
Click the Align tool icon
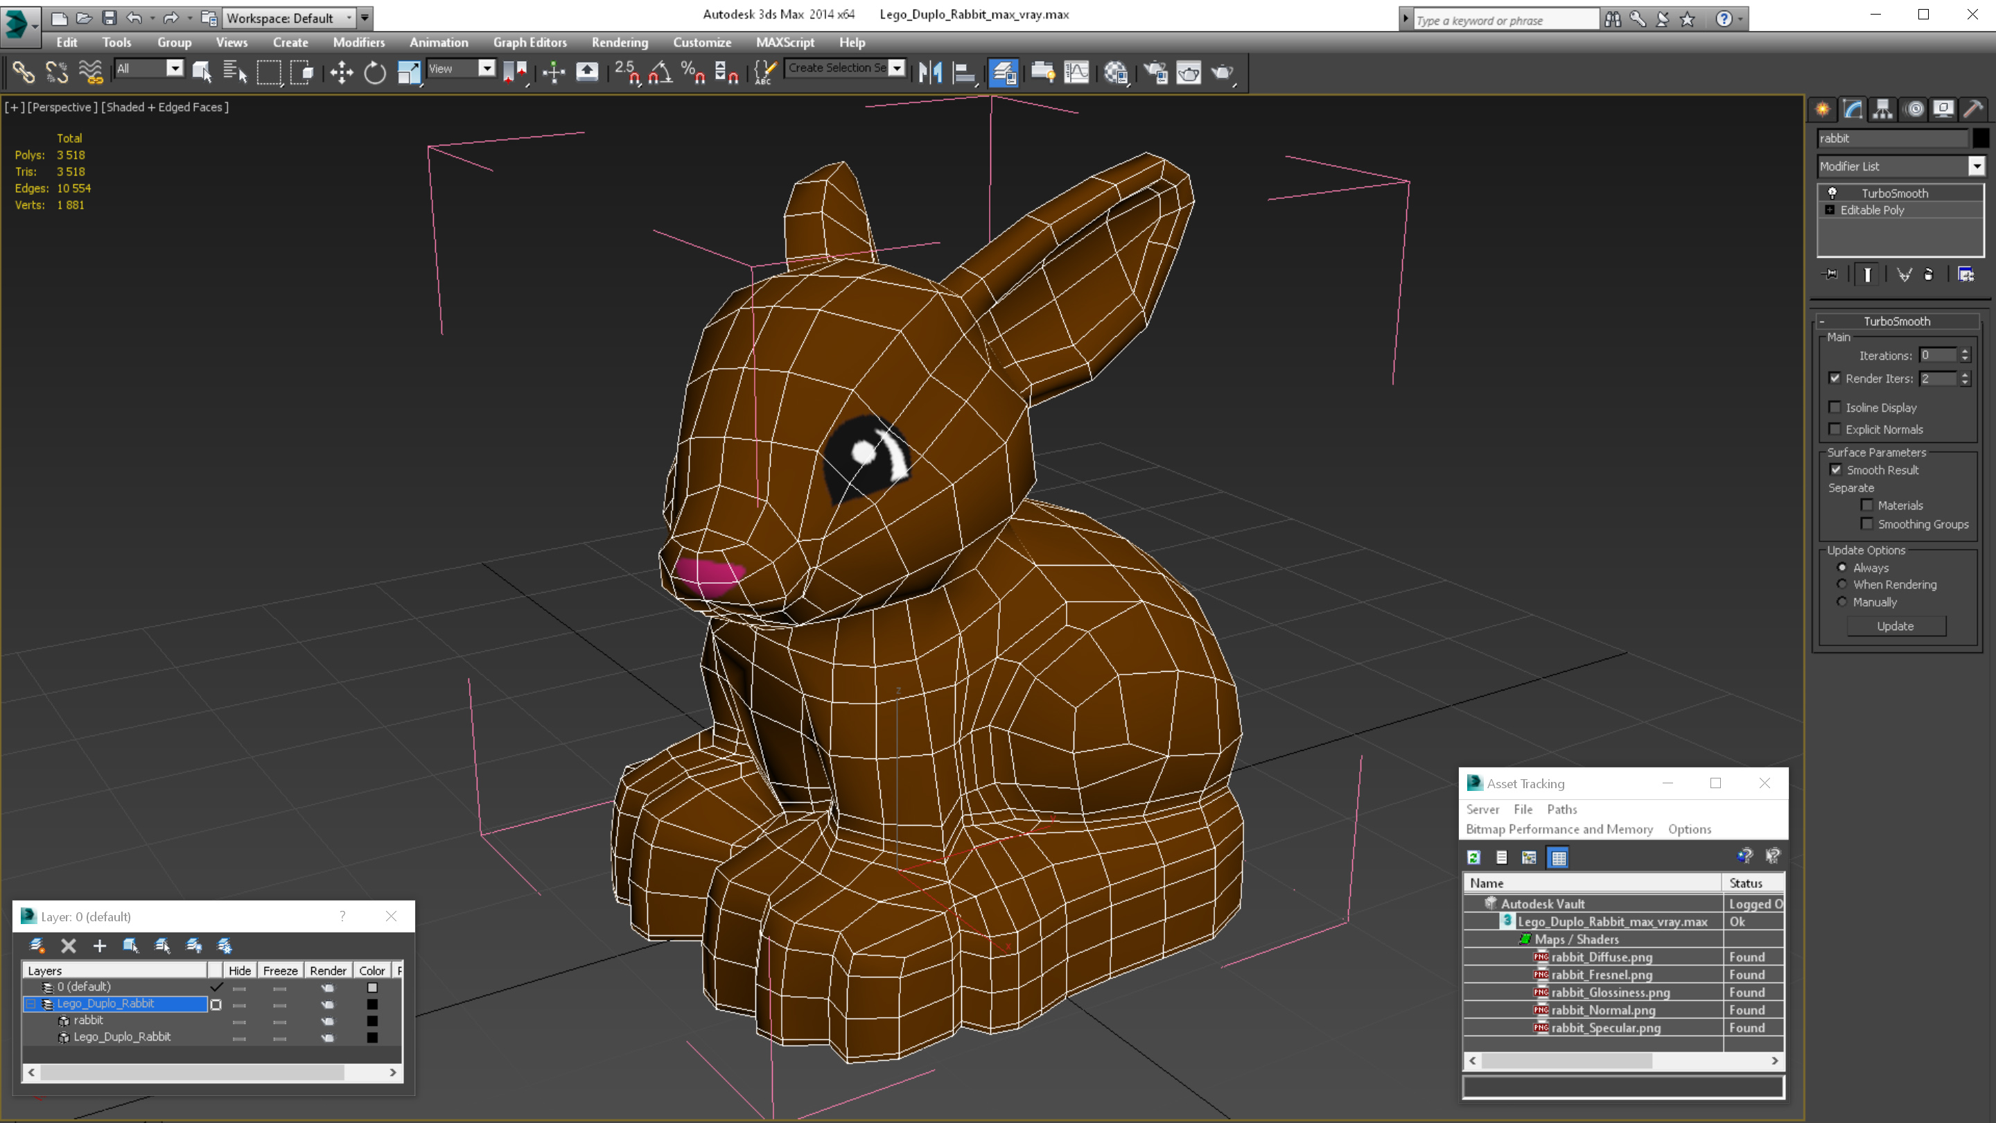(964, 72)
